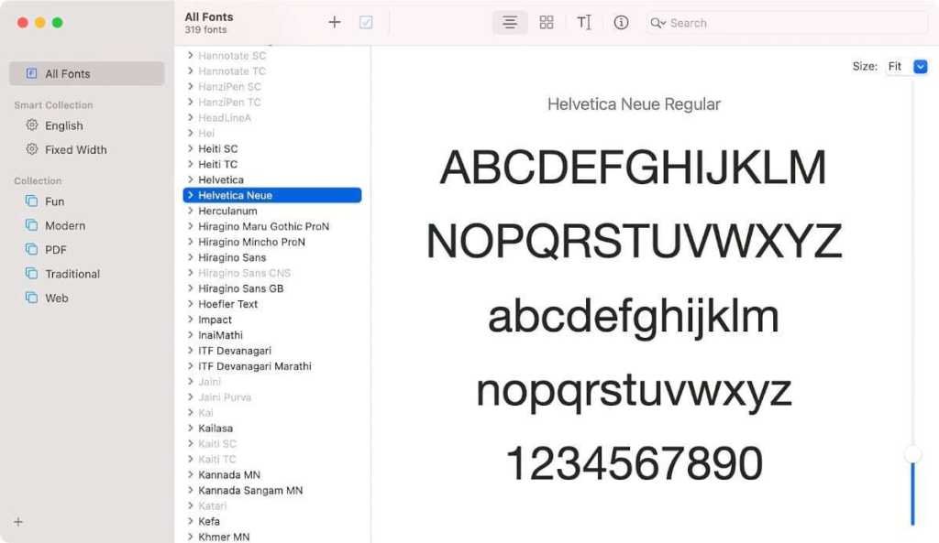939x543 pixels.
Task: Select the Kefa font
Action: 209,521
